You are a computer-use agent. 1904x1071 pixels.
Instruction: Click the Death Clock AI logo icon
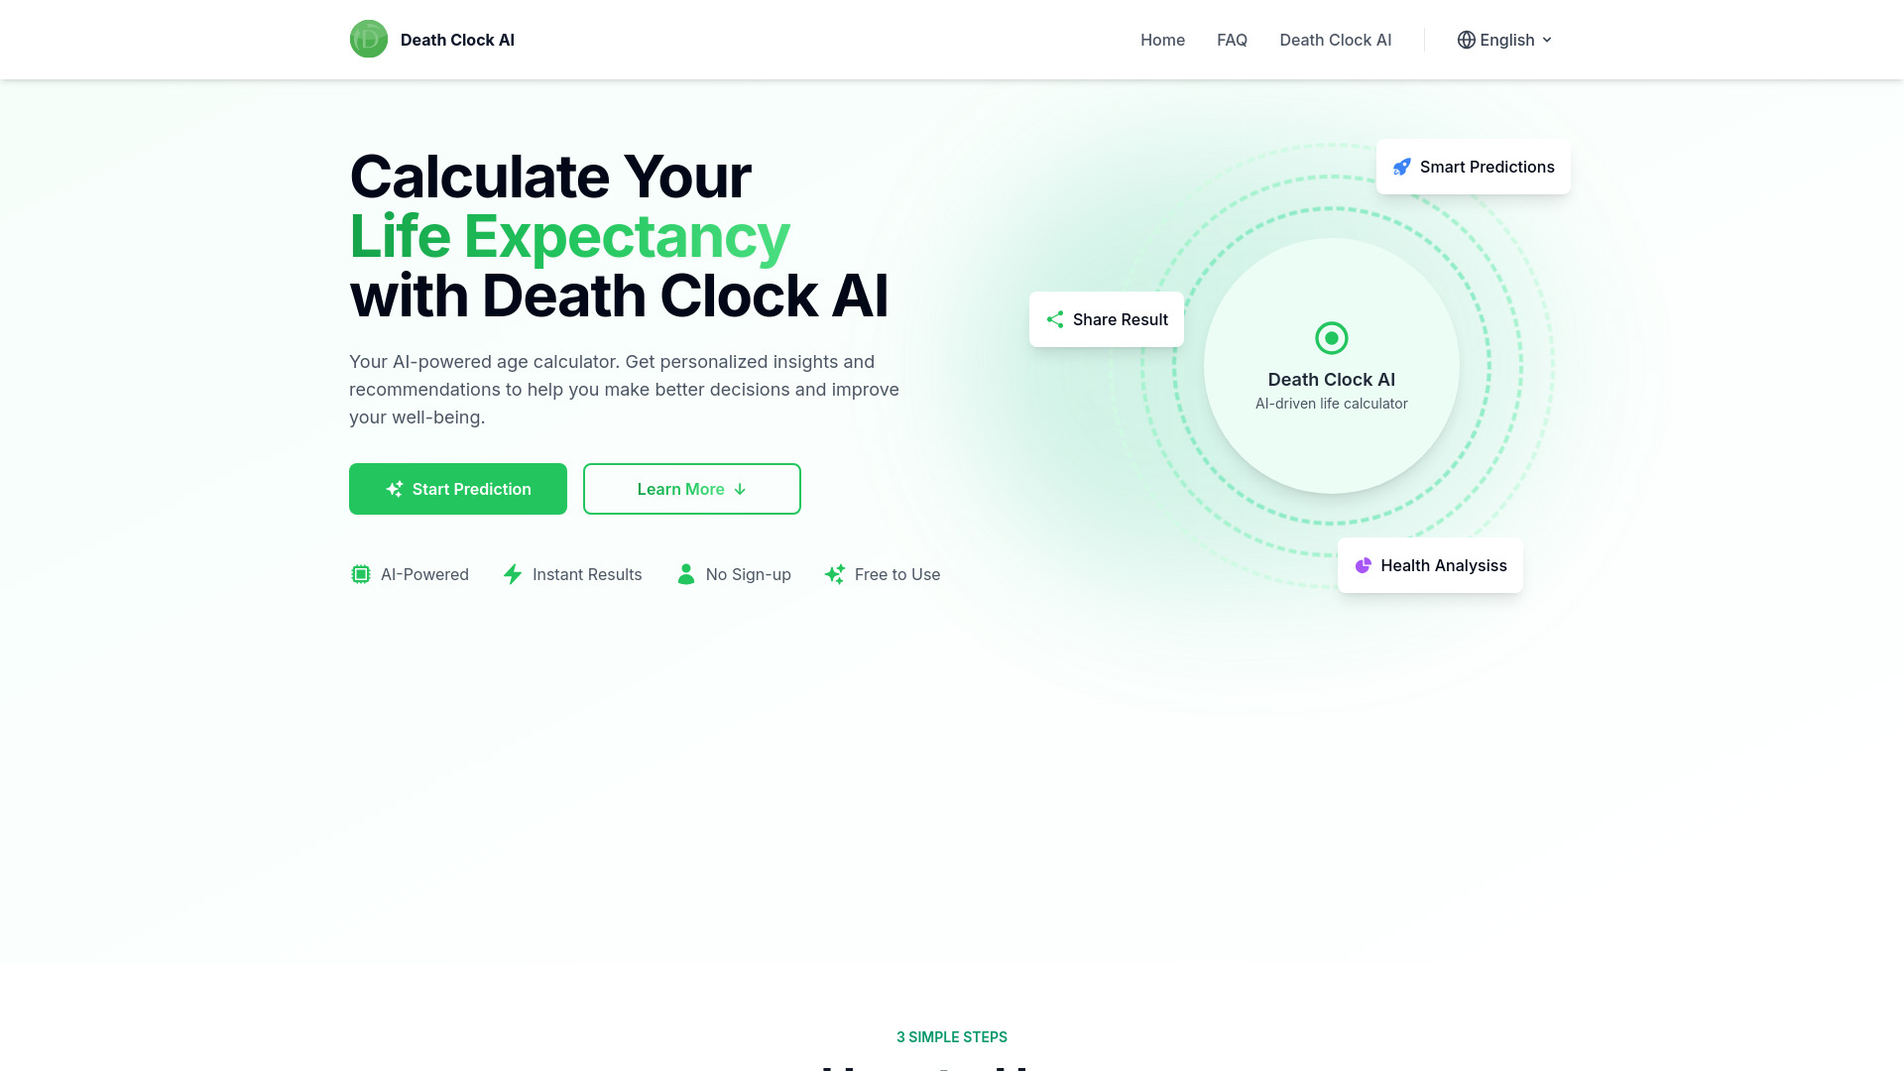click(x=368, y=40)
